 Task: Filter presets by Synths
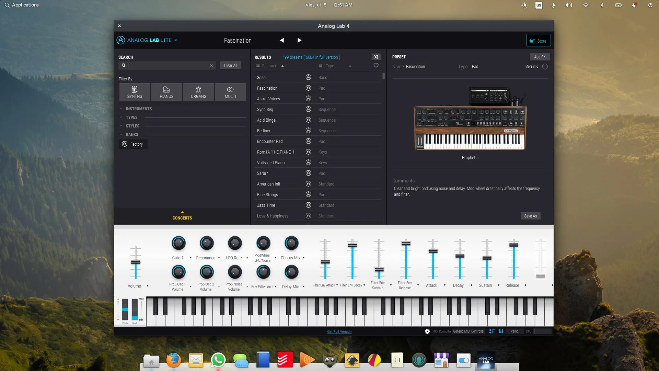(x=135, y=92)
